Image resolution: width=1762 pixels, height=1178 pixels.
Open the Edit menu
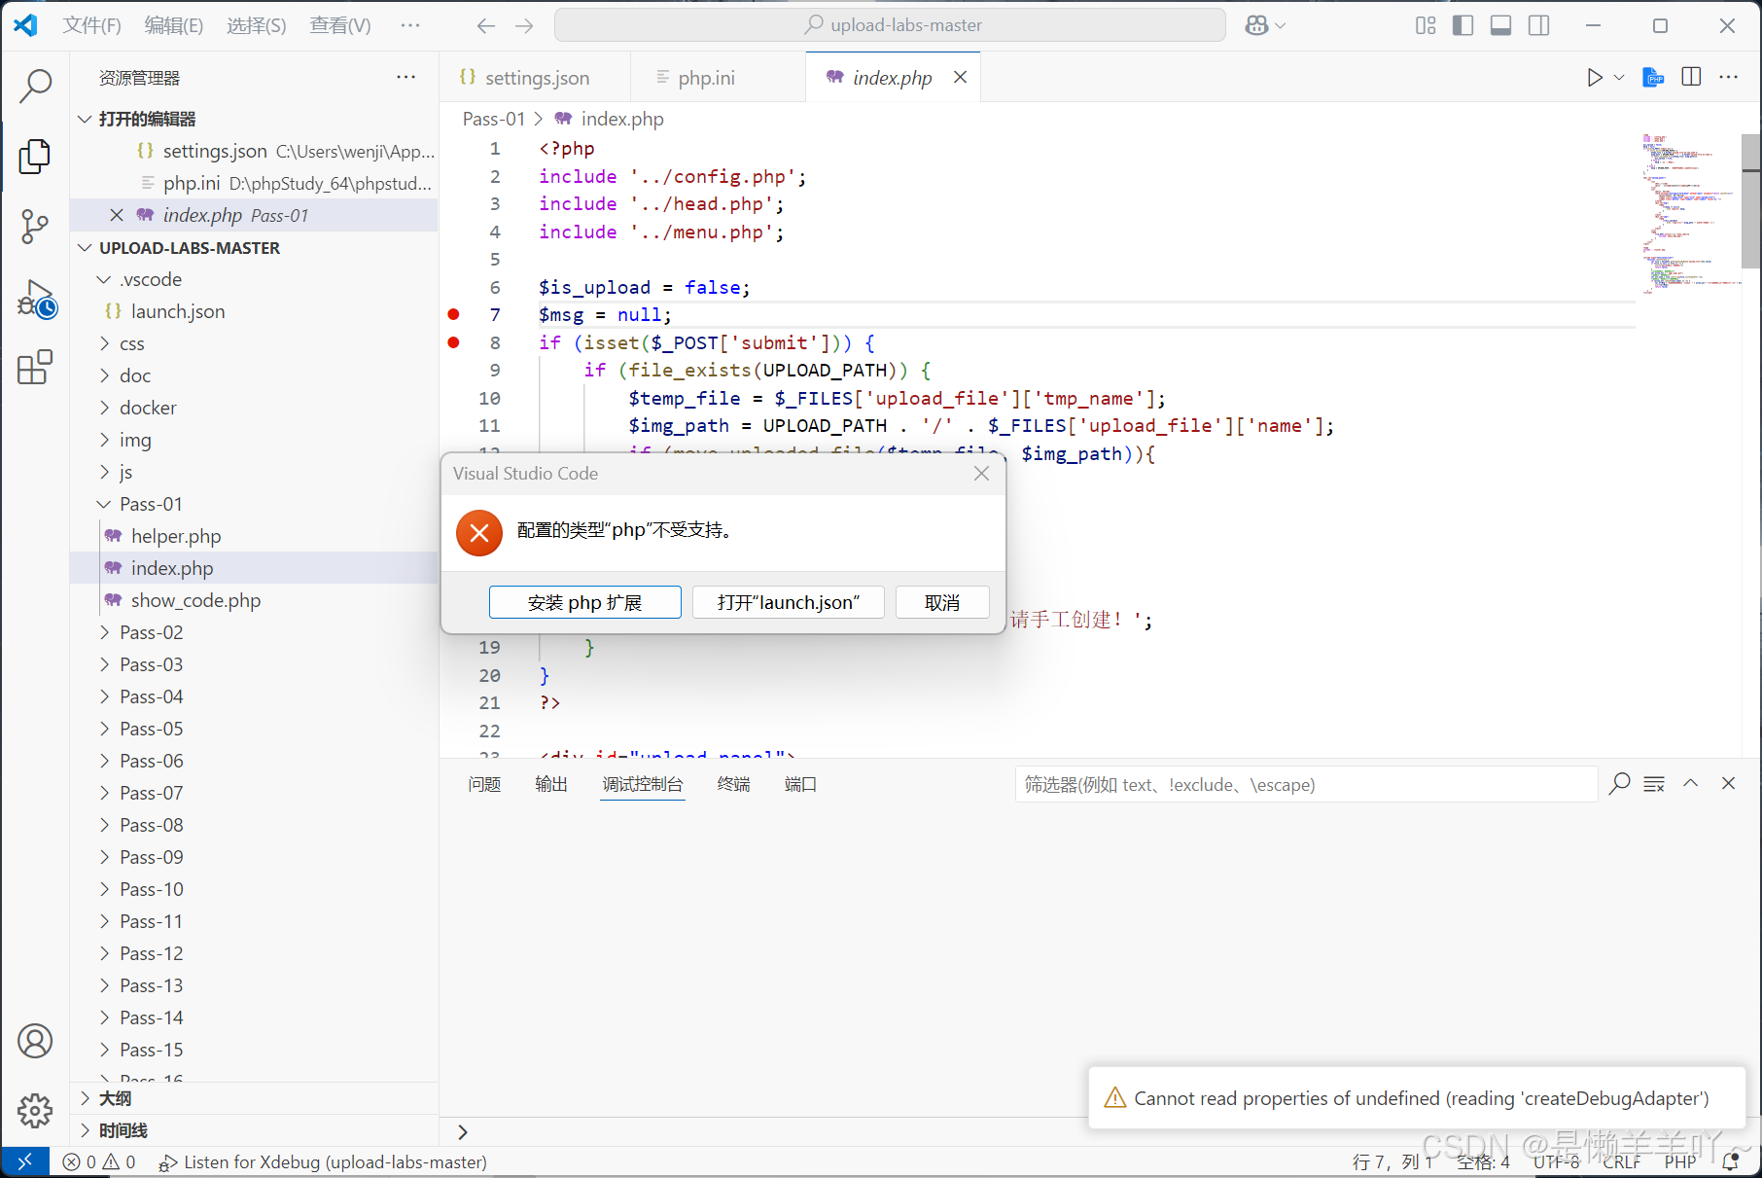pos(174,25)
